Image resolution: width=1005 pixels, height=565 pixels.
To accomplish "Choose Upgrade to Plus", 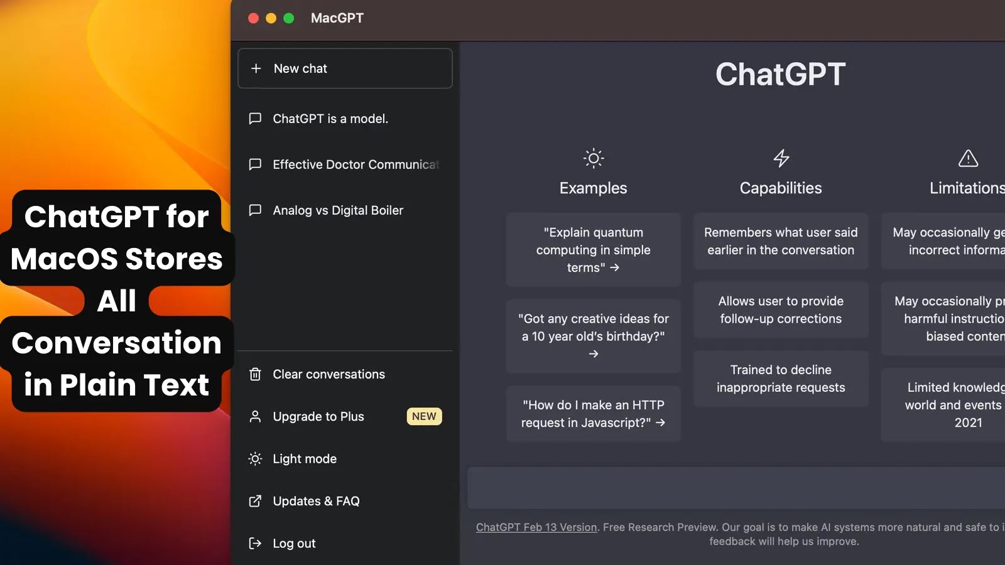I will pos(345,416).
